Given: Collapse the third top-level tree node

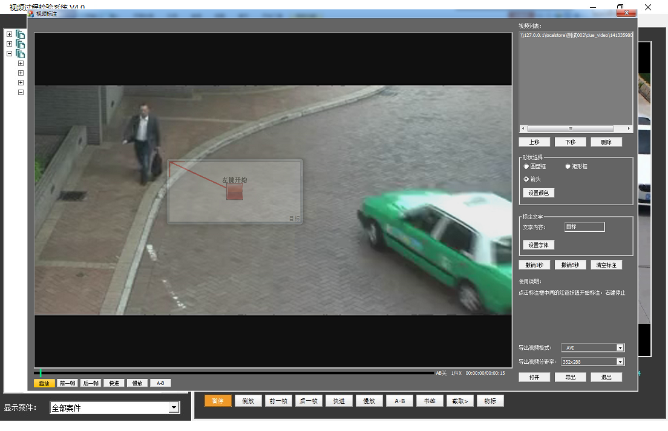Looking at the screenshot, I should point(9,54).
